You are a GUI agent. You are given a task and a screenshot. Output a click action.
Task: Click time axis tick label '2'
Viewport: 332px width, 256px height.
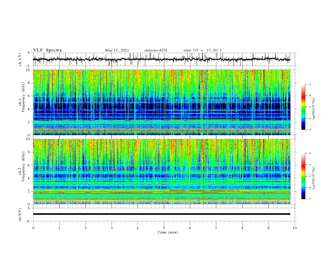tap(86, 228)
